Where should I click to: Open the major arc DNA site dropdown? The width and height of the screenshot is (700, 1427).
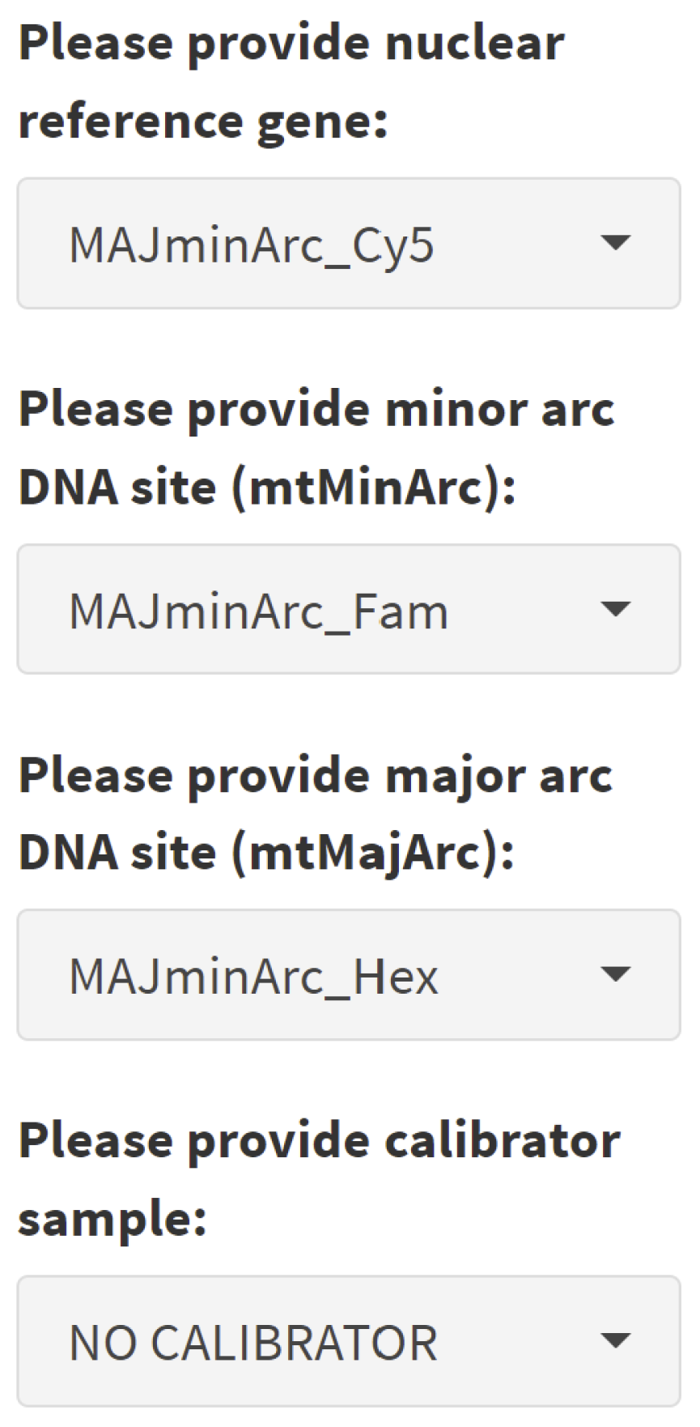348,975
